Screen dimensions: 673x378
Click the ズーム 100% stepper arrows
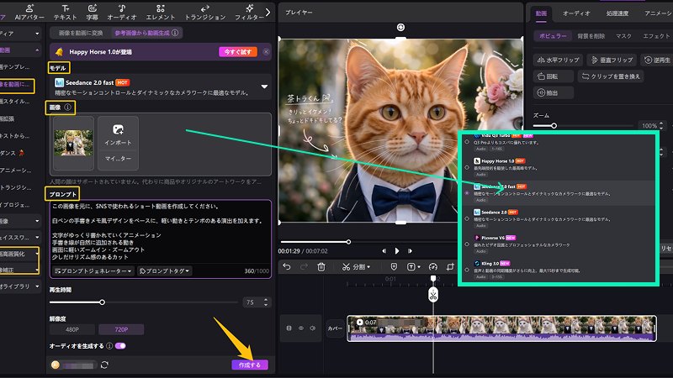(661, 125)
